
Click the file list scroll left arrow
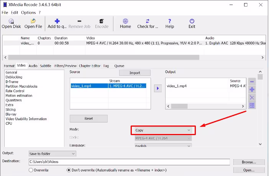pos(5,57)
